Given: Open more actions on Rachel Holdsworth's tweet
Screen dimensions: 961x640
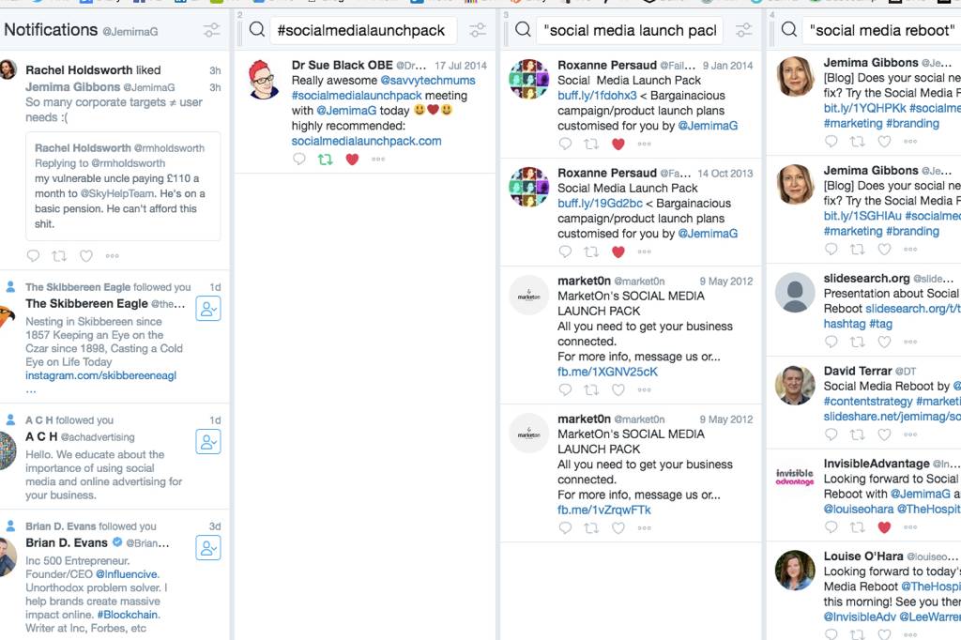Looking at the screenshot, I should pos(112,256).
